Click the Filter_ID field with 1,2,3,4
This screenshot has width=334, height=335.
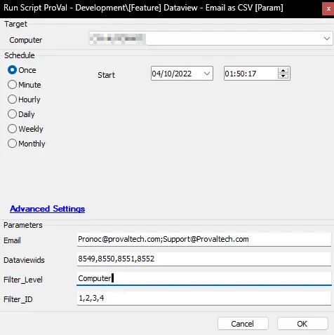[204, 298]
